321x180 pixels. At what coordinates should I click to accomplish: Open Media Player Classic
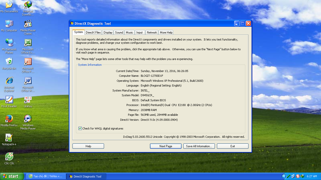coord(28,24)
